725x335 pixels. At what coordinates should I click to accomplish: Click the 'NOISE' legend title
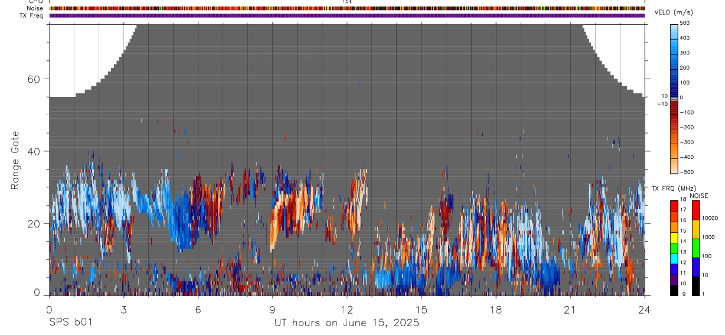pos(698,196)
